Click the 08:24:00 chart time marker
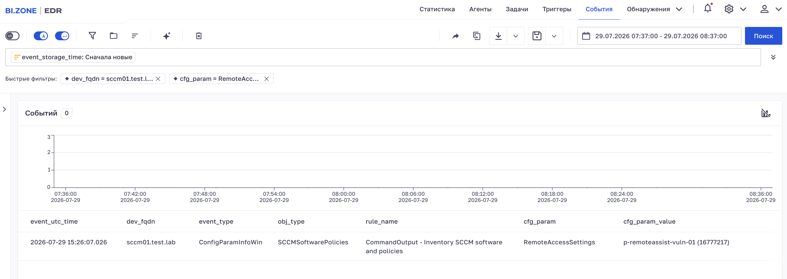The image size is (787, 279). pyautogui.click(x=622, y=197)
